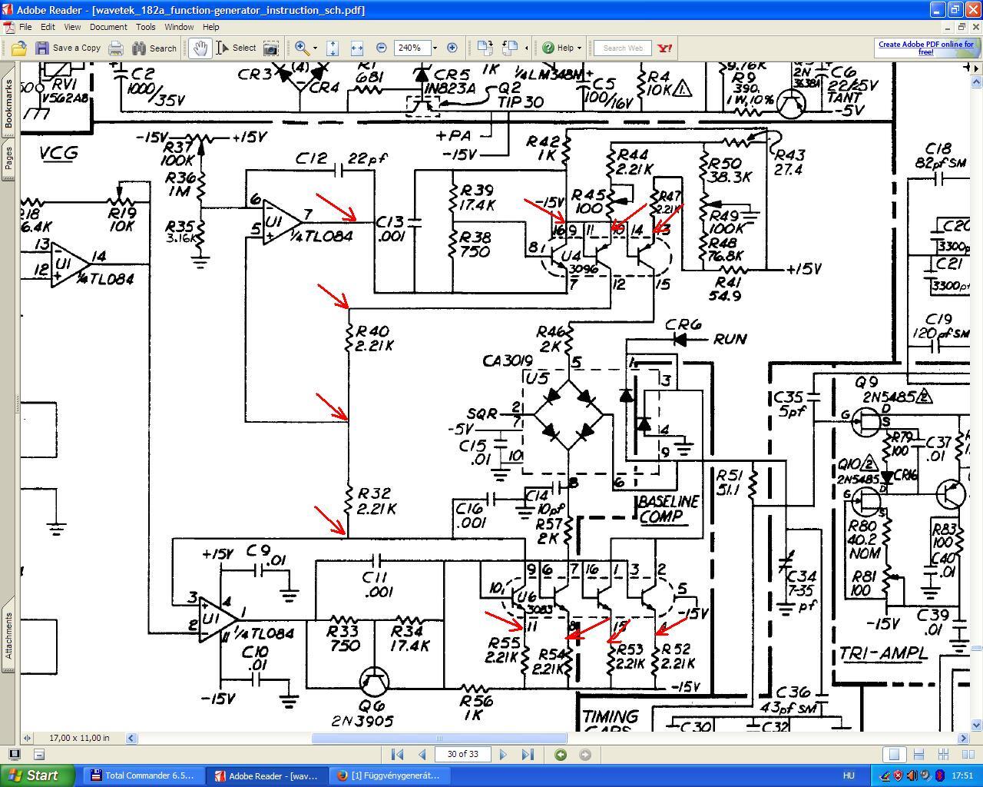983x787 pixels.
Task: Select the Hand tool
Action: click(200, 48)
